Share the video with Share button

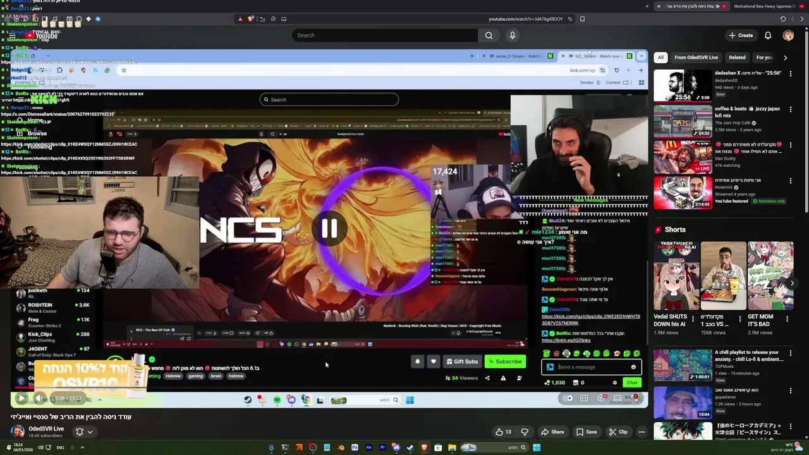(x=552, y=432)
